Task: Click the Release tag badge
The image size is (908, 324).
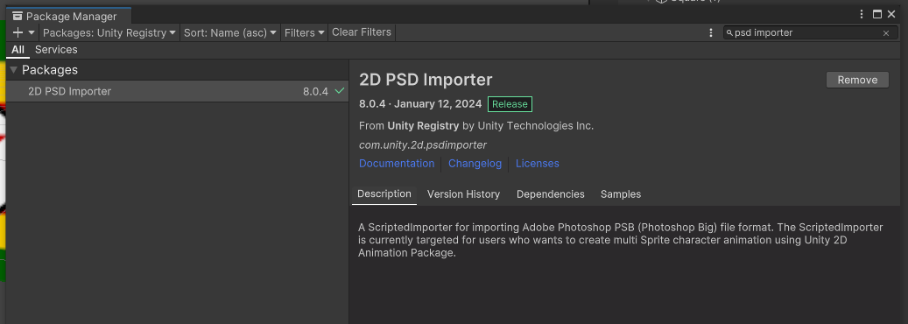Action: [x=510, y=104]
